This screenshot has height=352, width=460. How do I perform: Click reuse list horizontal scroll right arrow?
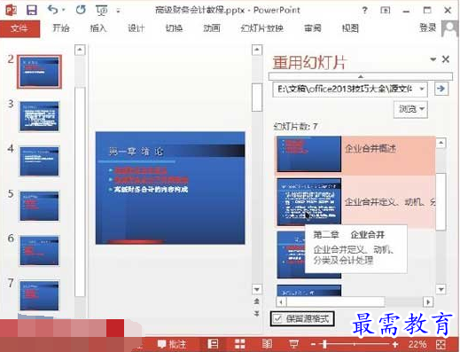tap(428, 302)
